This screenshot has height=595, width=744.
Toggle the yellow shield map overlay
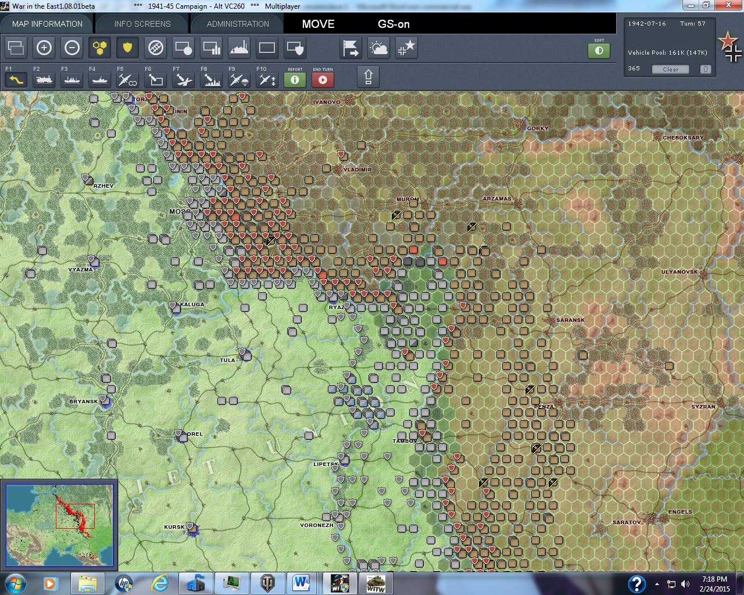128,48
